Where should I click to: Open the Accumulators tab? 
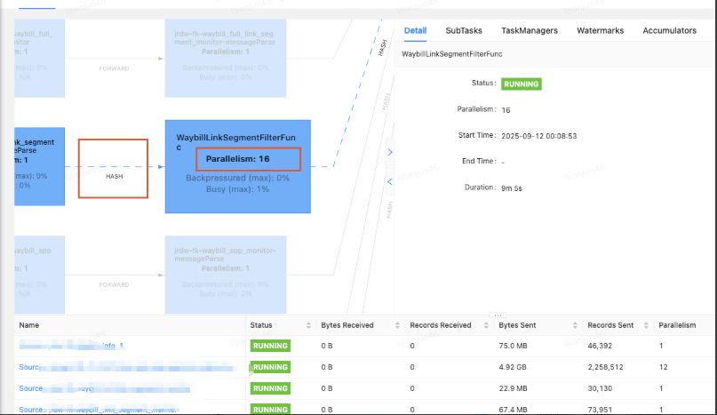tap(669, 30)
